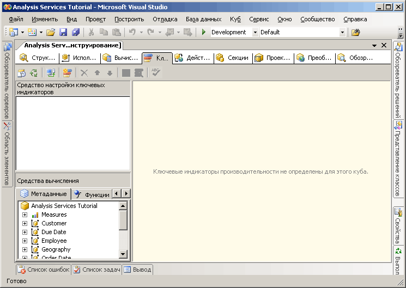
Task: Expand the Customer tree node
Action: [25, 223]
